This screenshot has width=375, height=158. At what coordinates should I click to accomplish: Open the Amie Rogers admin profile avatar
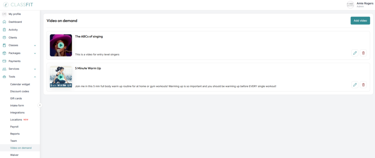[x=350, y=5]
